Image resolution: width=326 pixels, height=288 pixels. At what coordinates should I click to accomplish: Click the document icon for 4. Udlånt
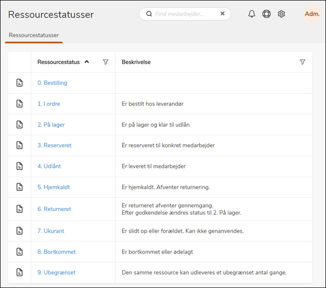coord(19,166)
